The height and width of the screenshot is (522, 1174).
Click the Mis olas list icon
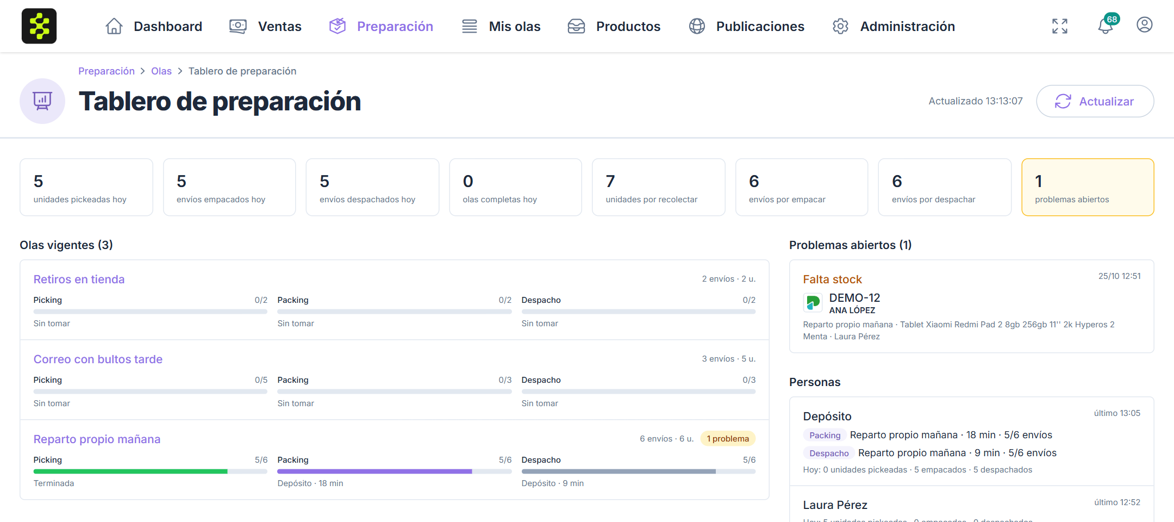pyautogui.click(x=470, y=26)
